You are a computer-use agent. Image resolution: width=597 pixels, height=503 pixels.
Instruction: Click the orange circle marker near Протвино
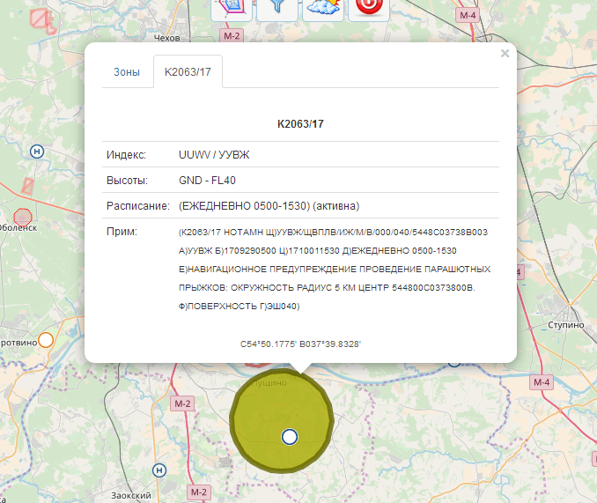coord(46,339)
